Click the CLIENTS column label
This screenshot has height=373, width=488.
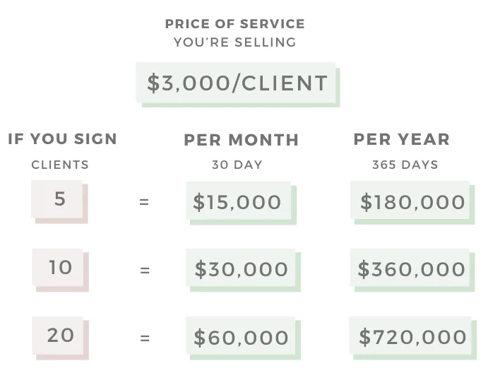(x=60, y=165)
